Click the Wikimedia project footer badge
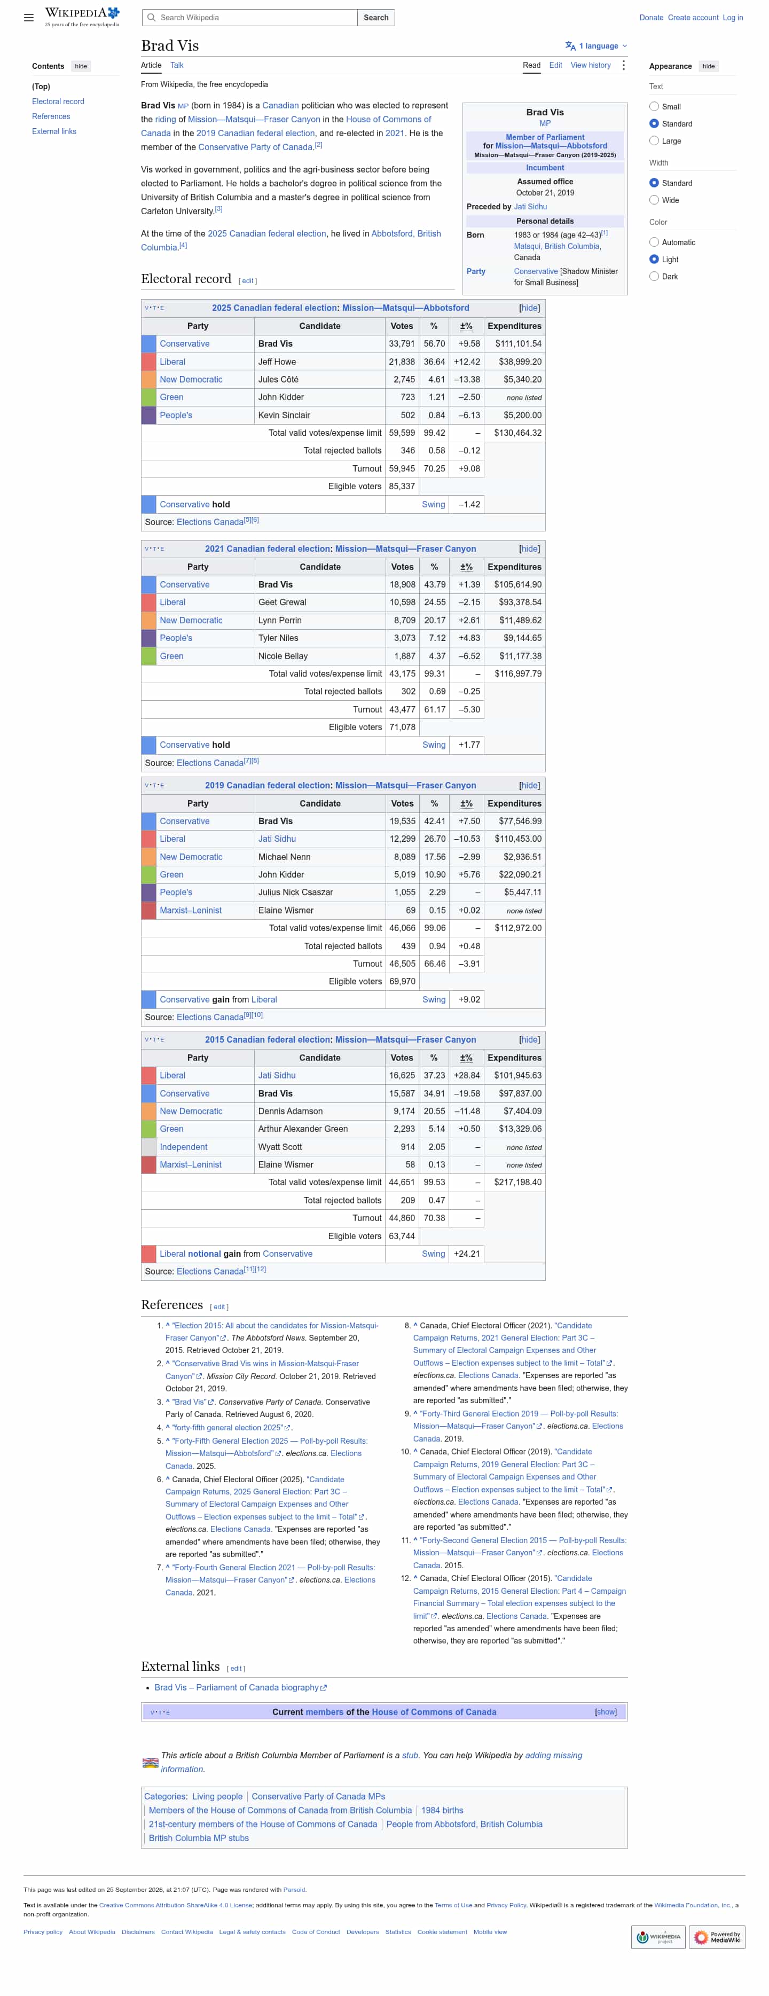The image size is (769, 1996). tap(658, 1937)
